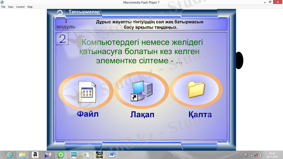Switch to the Тапсырмалар tab
This screenshot has width=283, height=159.
(x=84, y=12)
